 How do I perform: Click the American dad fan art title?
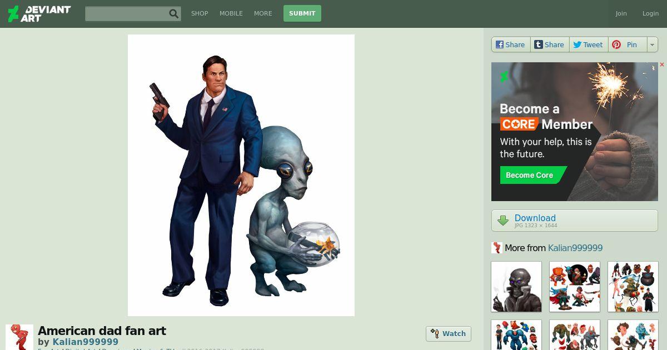[x=102, y=331]
